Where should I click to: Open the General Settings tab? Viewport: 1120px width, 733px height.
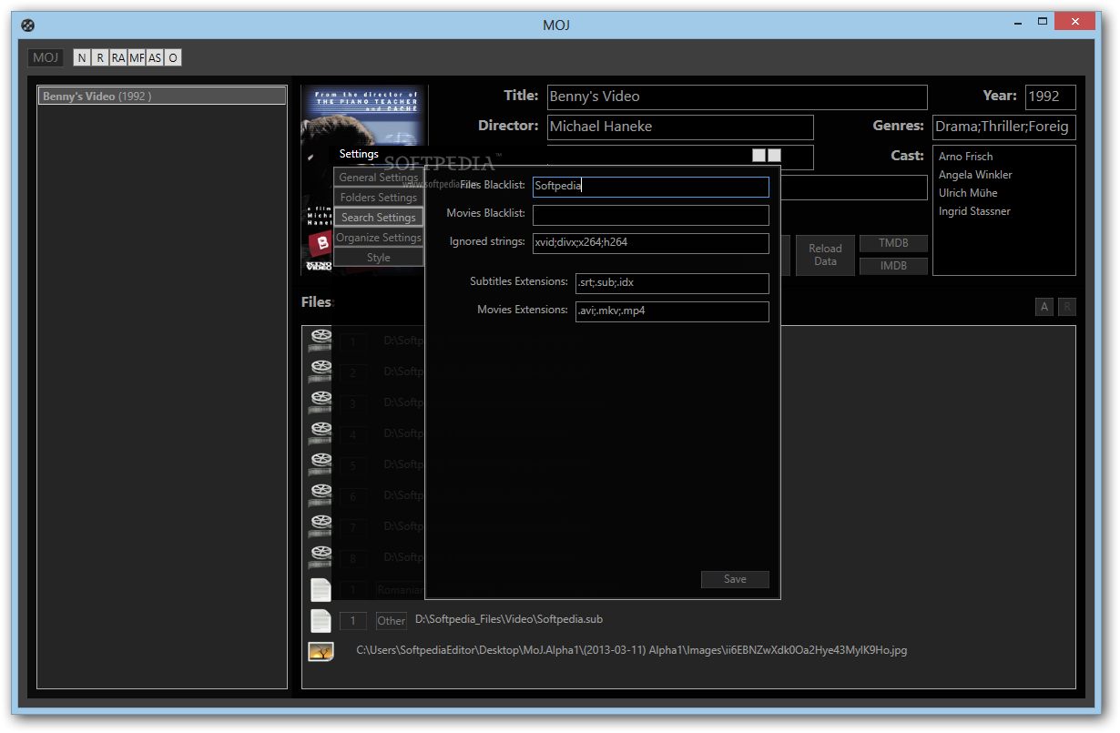379,178
